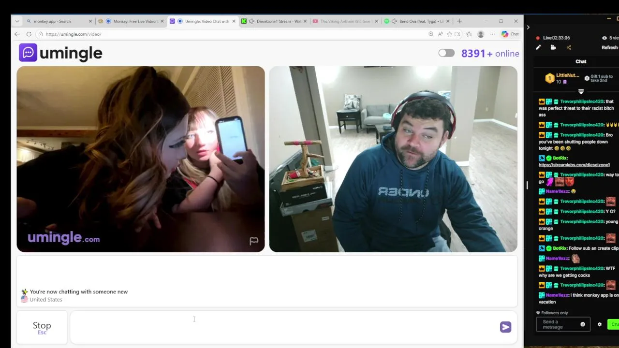Open chat settings gear icon
619x348 pixels.
point(600,324)
